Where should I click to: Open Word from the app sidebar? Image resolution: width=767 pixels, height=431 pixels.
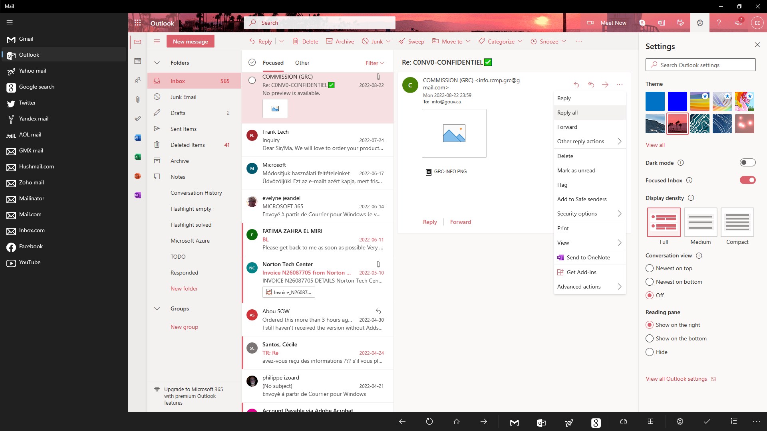(x=138, y=138)
